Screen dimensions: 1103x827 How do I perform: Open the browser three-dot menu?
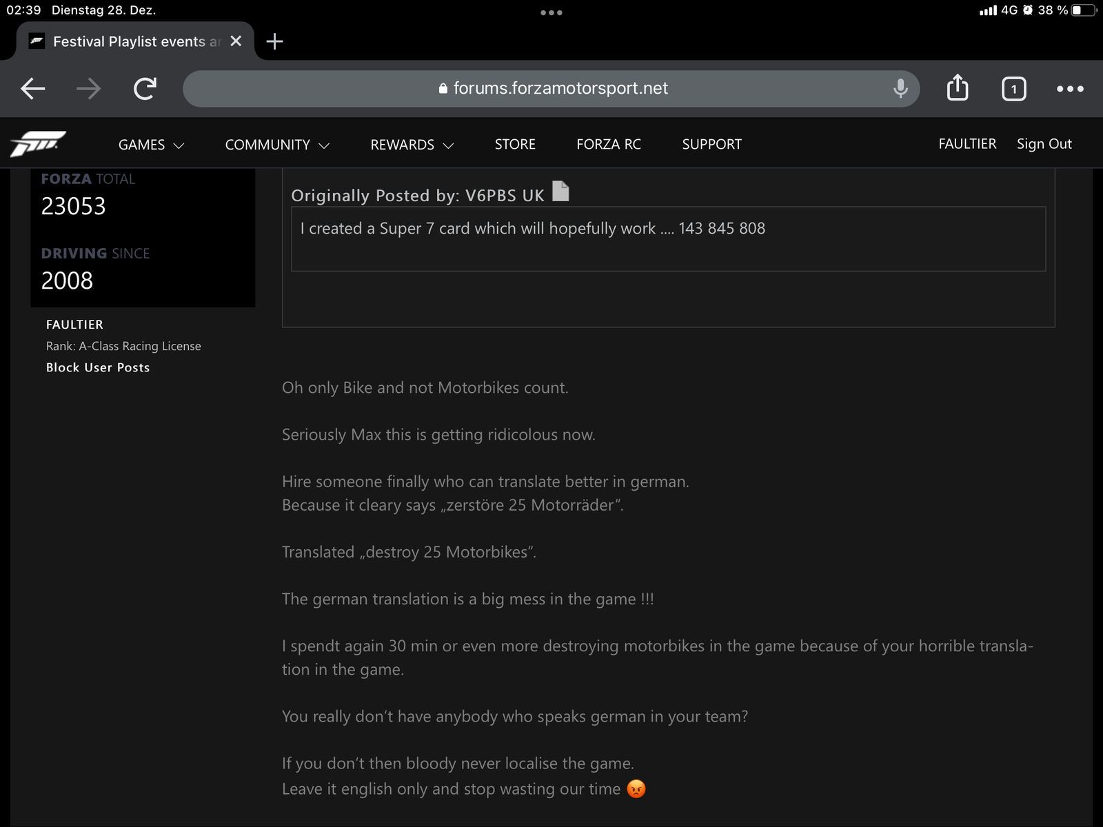1070,89
